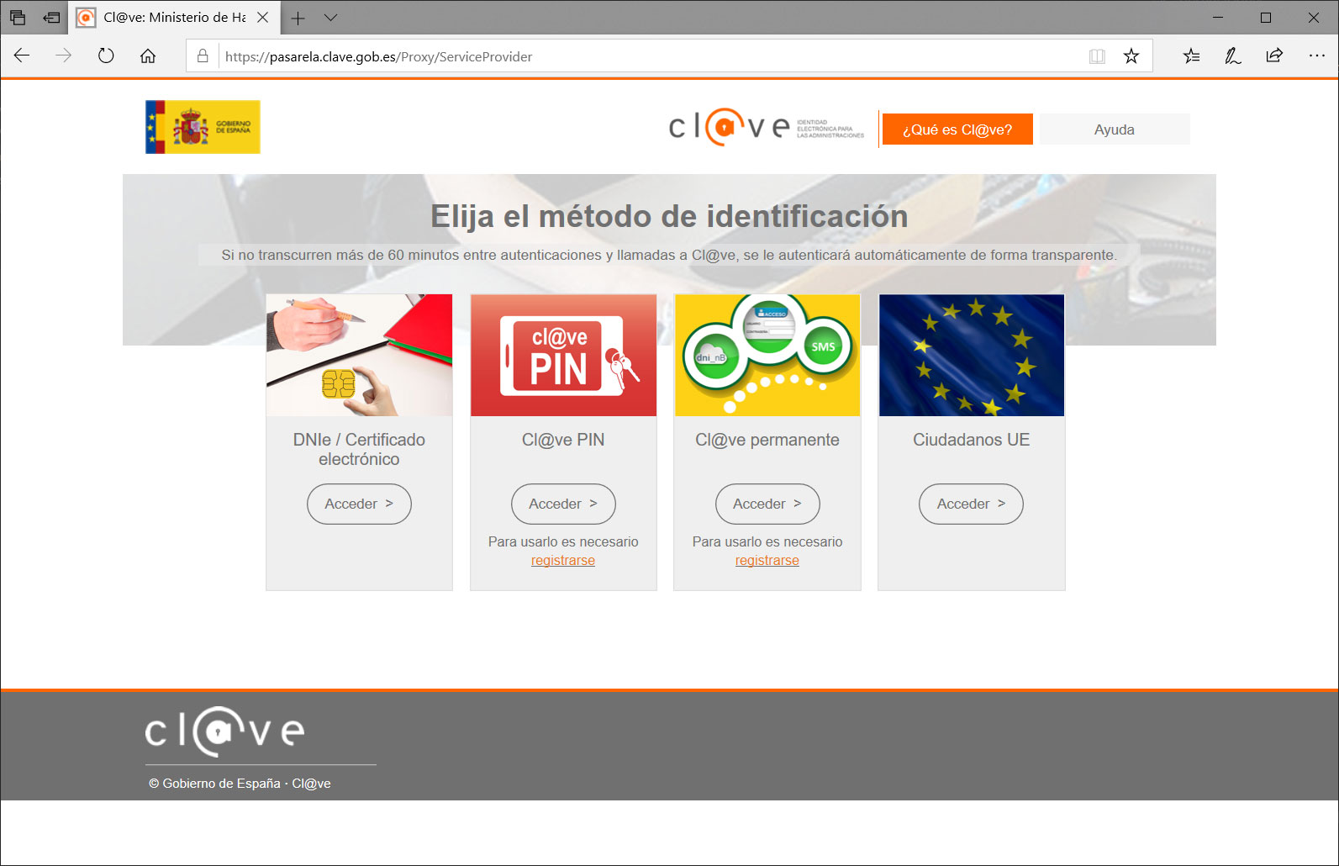The height and width of the screenshot is (866, 1339).
Task: Set these tabs aside
Action: (51, 17)
